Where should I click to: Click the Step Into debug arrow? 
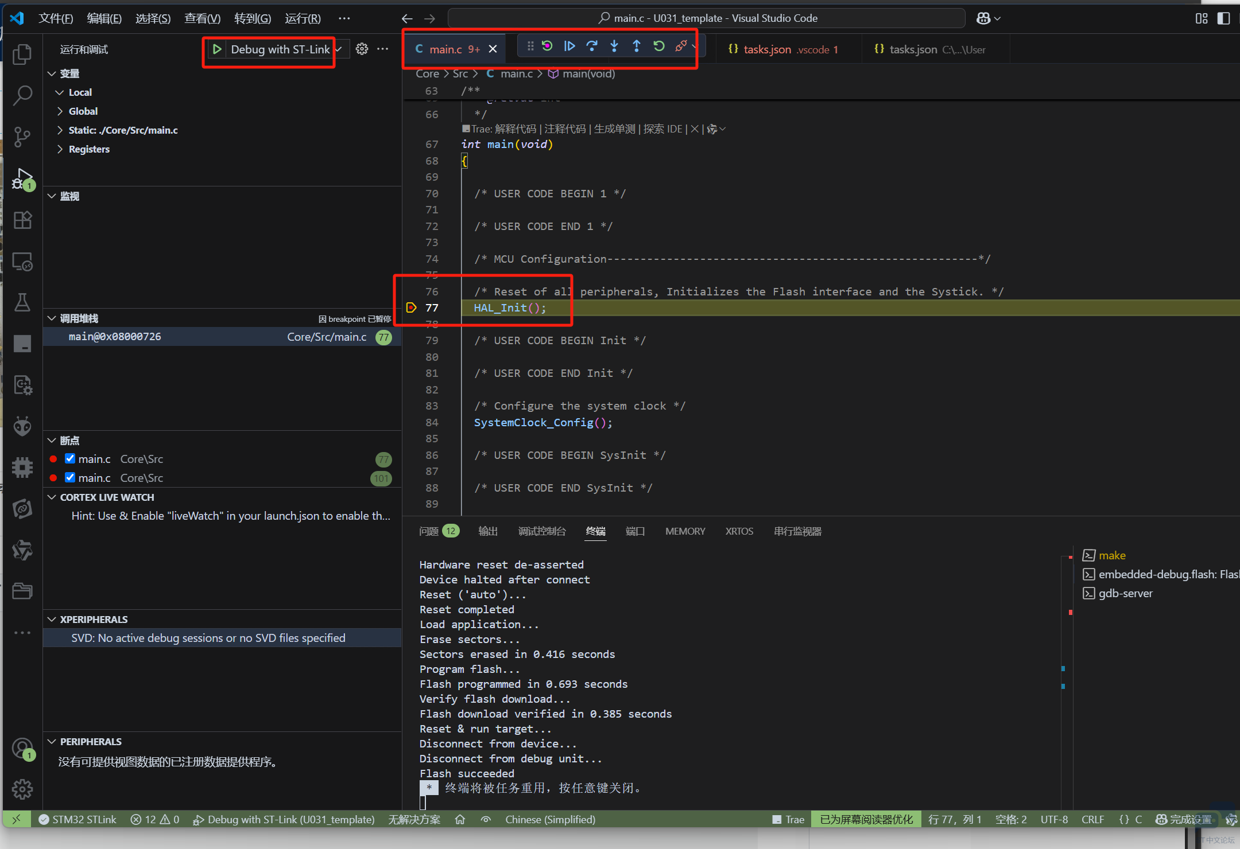point(614,46)
